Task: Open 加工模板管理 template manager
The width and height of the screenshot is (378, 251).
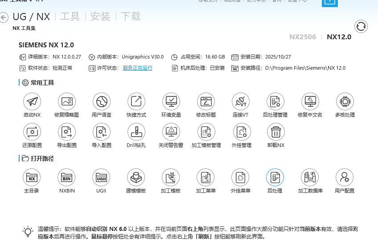Action: tap(206, 132)
